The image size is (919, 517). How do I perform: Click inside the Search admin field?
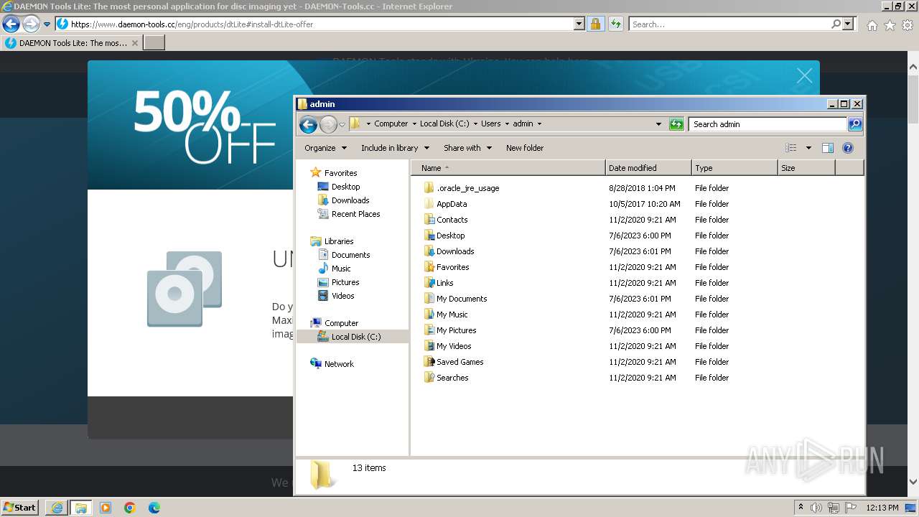(x=768, y=124)
